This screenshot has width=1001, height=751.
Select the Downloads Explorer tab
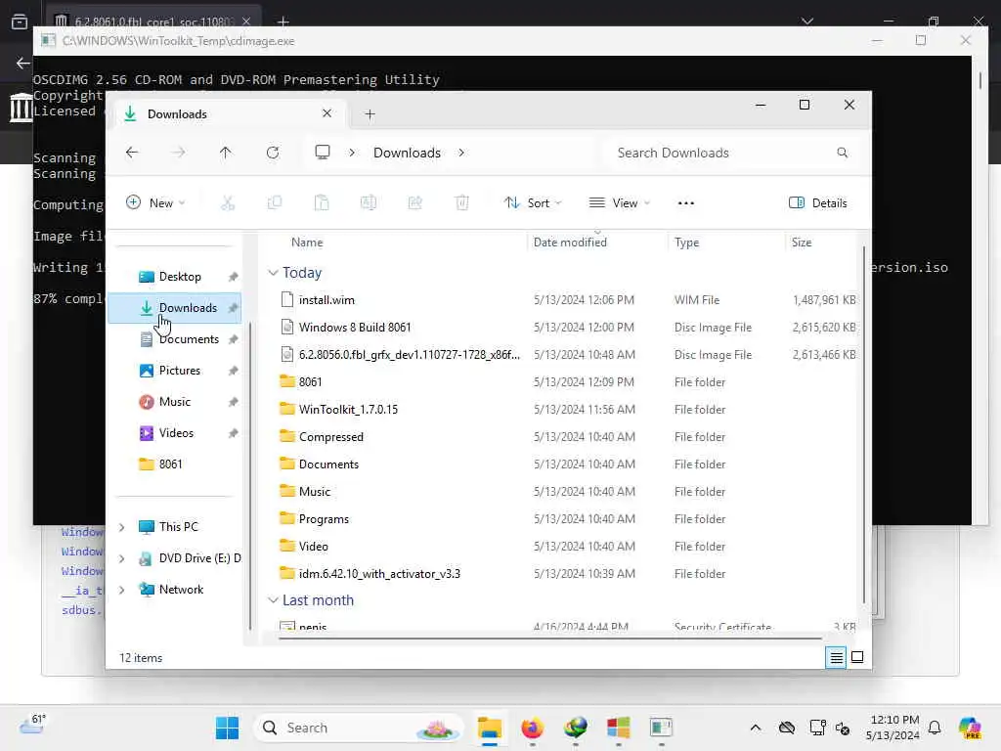tap(228, 114)
